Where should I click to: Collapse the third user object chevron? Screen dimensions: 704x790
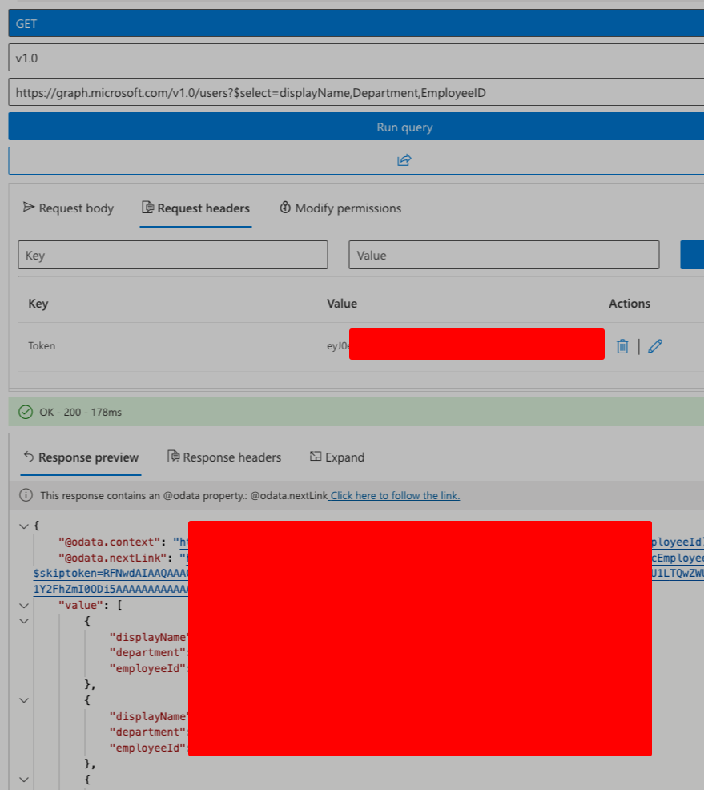(x=24, y=780)
